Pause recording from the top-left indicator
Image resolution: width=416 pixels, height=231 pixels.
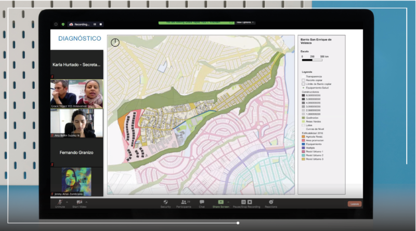coord(95,24)
